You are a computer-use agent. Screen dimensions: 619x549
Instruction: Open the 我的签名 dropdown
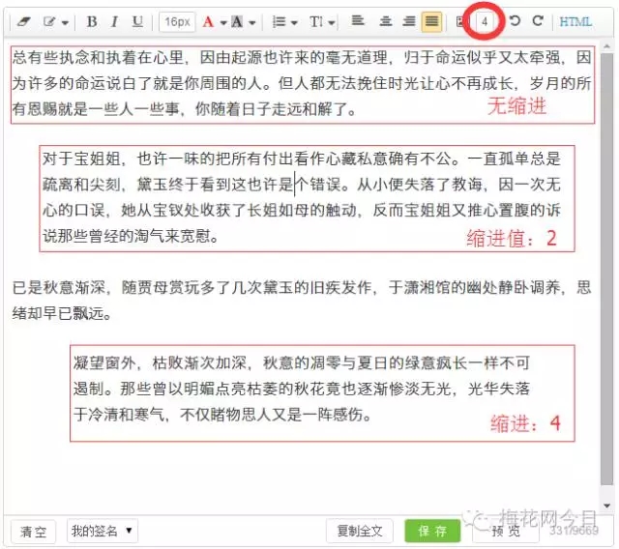pyautogui.click(x=103, y=531)
